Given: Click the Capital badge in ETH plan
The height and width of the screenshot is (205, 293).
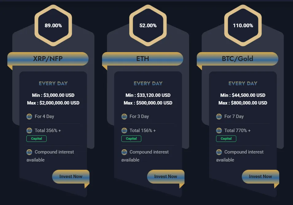Looking at the screenshot, I should tap(131, 139).
